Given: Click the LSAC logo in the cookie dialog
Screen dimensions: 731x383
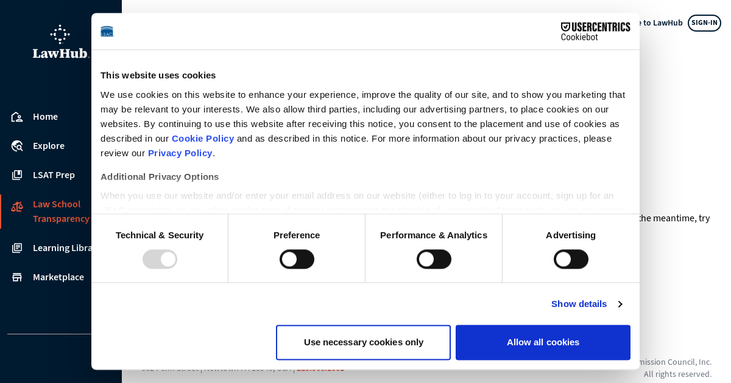Looking at the screenshot, I should pyautogui.click(x=107, y=32).
